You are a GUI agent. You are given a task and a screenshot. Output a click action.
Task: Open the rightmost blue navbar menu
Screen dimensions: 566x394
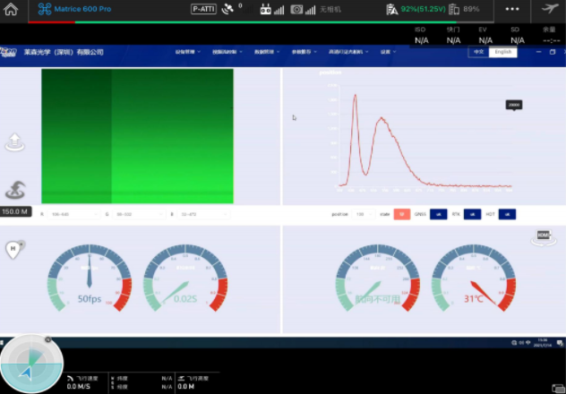click(x=387, y=52)
